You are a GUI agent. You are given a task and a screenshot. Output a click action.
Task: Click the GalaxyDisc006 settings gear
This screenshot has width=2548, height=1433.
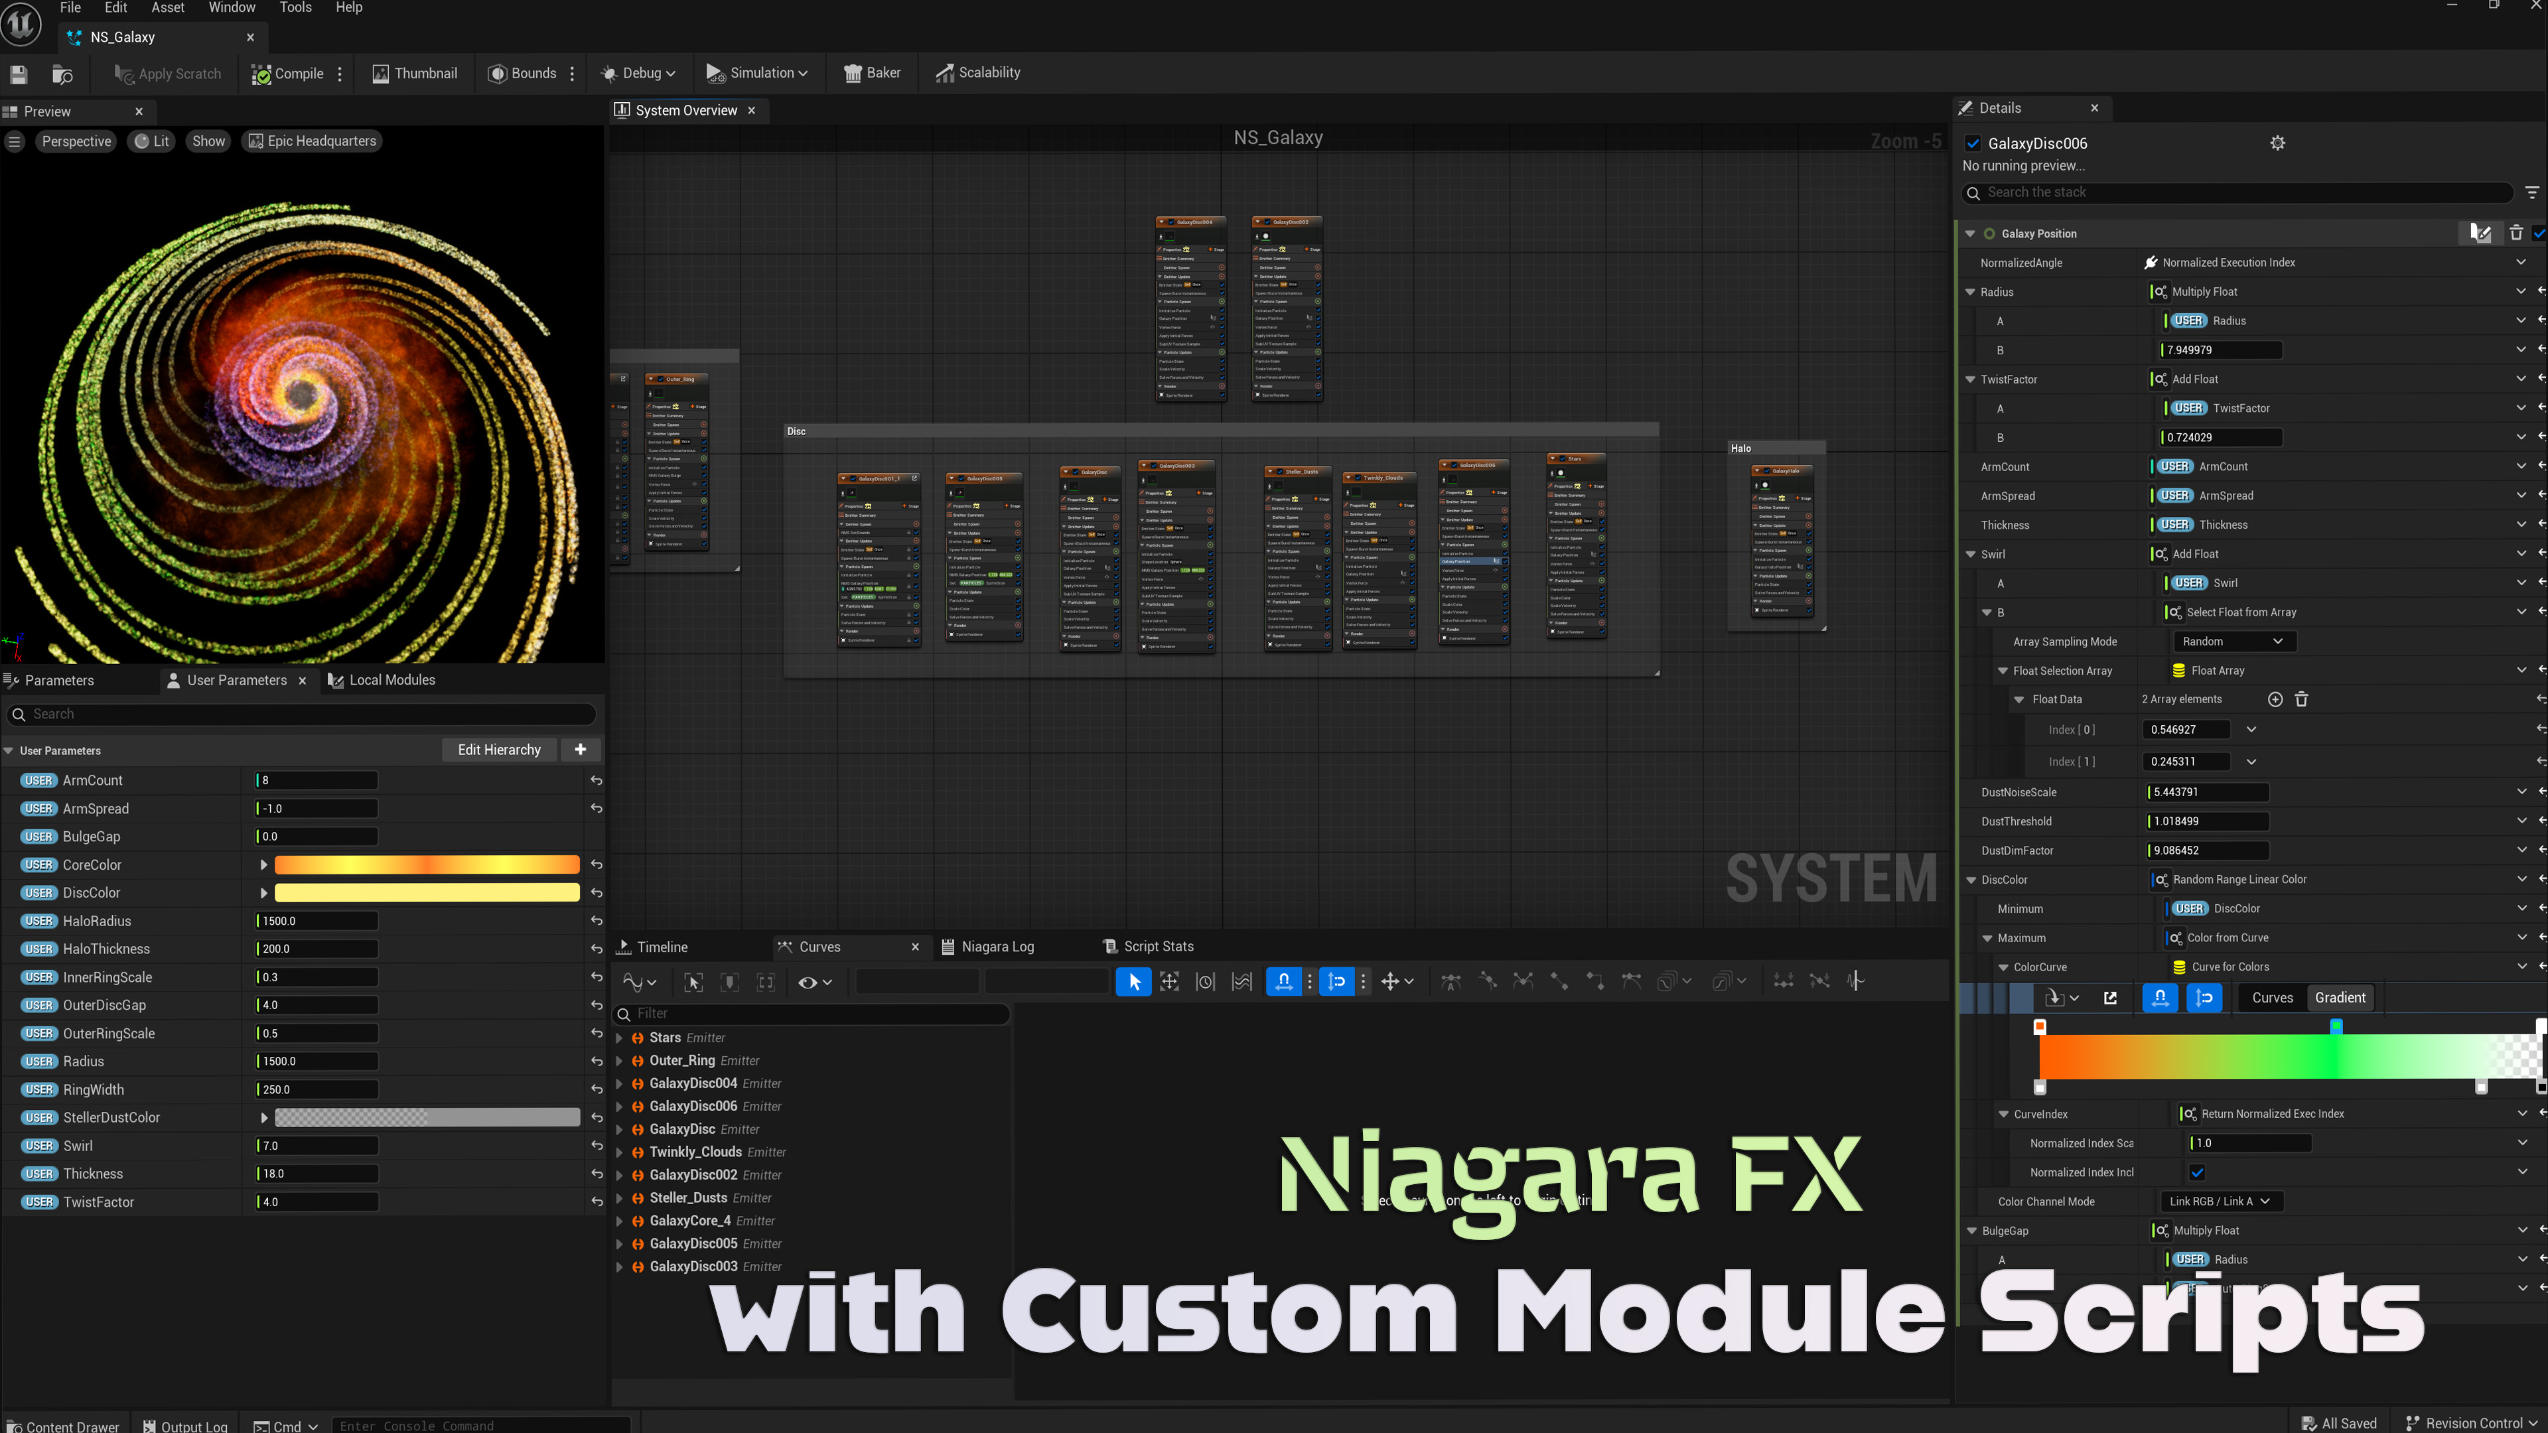click(2277, 143)
